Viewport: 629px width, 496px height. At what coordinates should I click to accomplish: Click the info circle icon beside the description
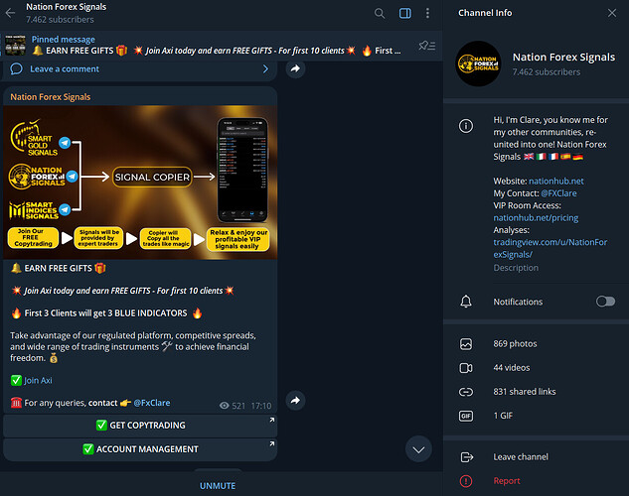[466, 126]
